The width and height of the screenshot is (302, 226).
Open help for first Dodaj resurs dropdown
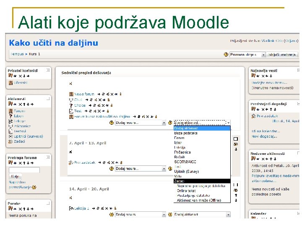click(x=112, y=123)
